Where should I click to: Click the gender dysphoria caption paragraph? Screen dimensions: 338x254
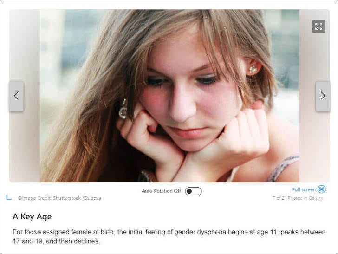pyautogui.click(x=169, y=236)
